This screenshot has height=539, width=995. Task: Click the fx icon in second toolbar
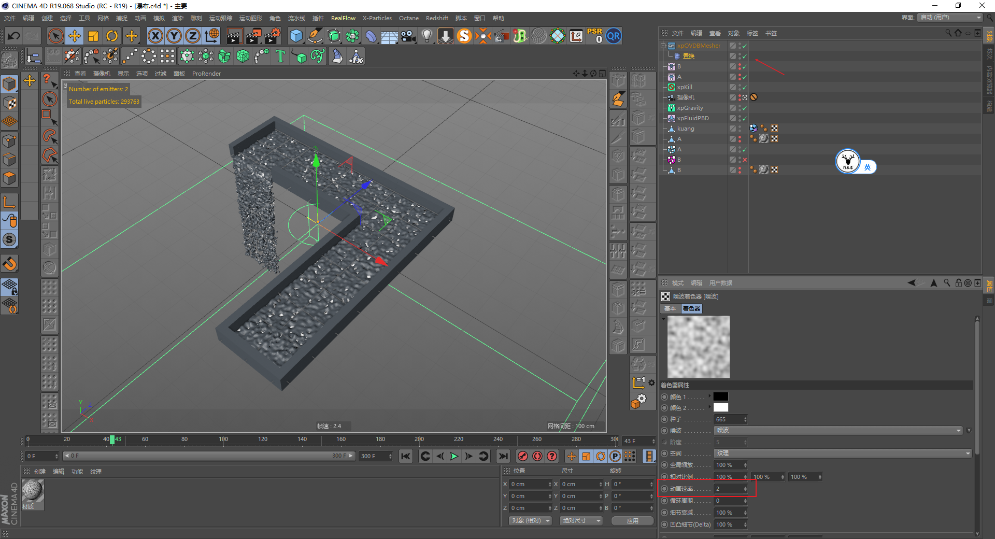pos(356,56)
